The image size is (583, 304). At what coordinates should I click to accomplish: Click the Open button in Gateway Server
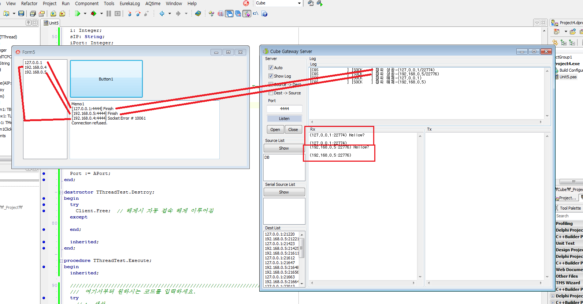pos(275,130)
